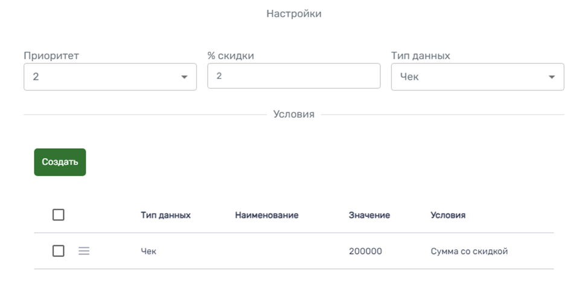
Task: Click the Тип данных table column header
Action: tap(165, 215)
